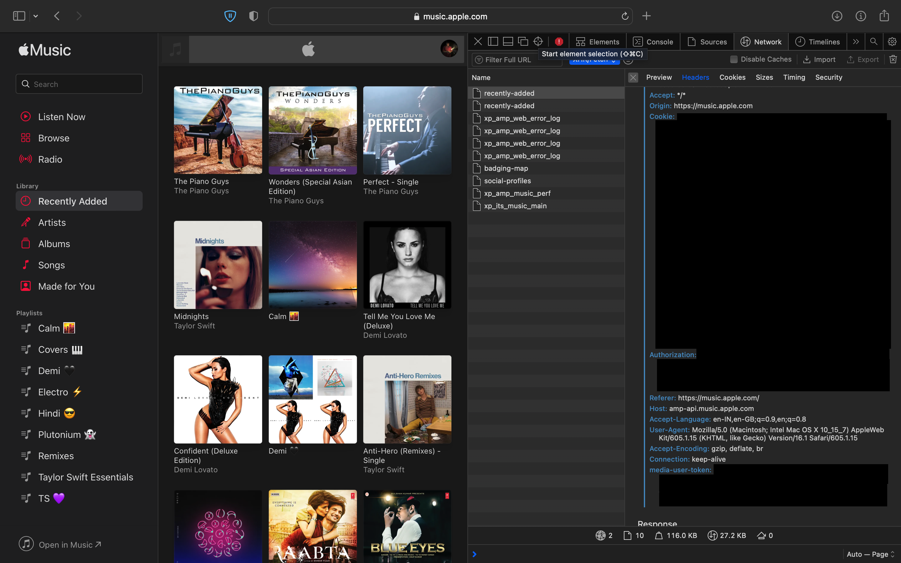Image resolution: width=901 pixels, height=563 pixels.
Task: Click the Filter Full URL field
Action: tap(517, 59)
